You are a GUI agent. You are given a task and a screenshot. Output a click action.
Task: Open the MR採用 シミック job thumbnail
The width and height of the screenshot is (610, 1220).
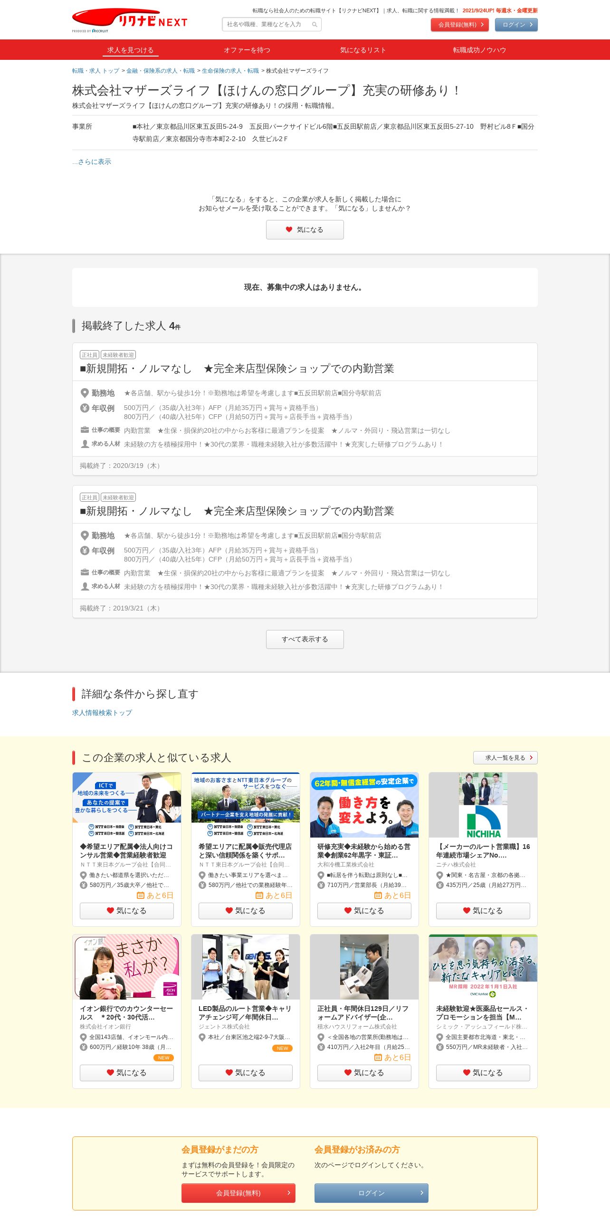[483, 967]
